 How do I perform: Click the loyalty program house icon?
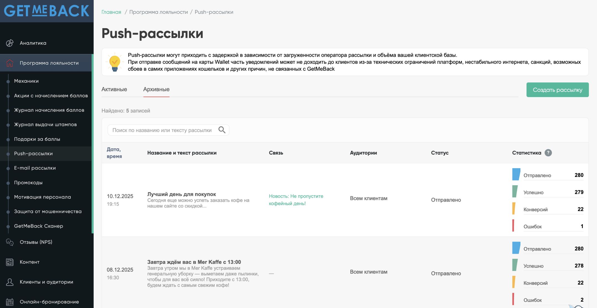pyautogui.click(x=10, y=63)
